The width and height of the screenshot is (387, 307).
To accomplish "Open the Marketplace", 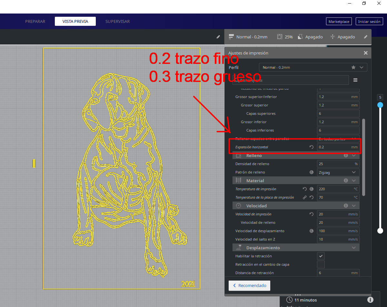I will click(339, 21).
